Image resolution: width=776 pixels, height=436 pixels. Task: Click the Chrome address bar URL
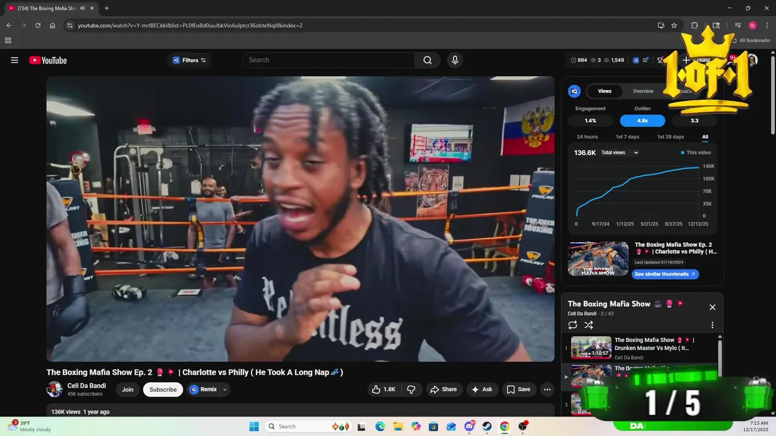[190, 25]
